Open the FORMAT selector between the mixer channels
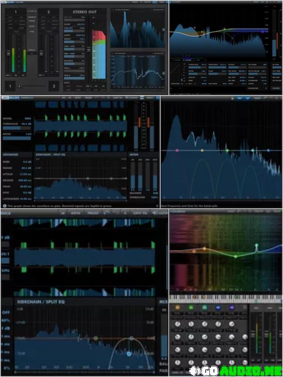 [32, 16]
